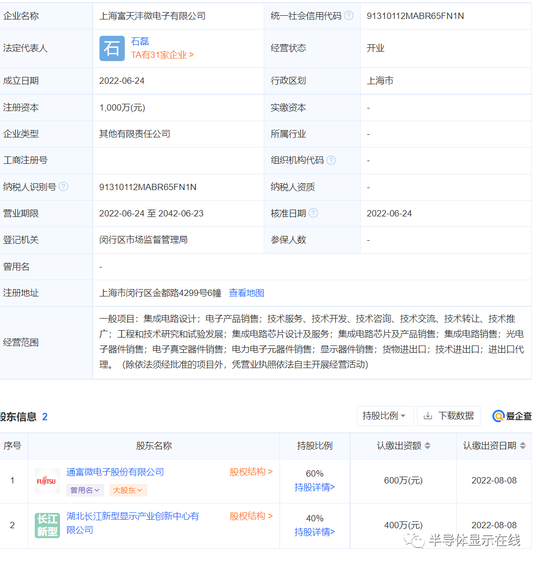Image resolution: width=538 pixels, height=564 pixels.
Task: Open 持股详情 for 60% shareholder
Action: tap(314, 487)
